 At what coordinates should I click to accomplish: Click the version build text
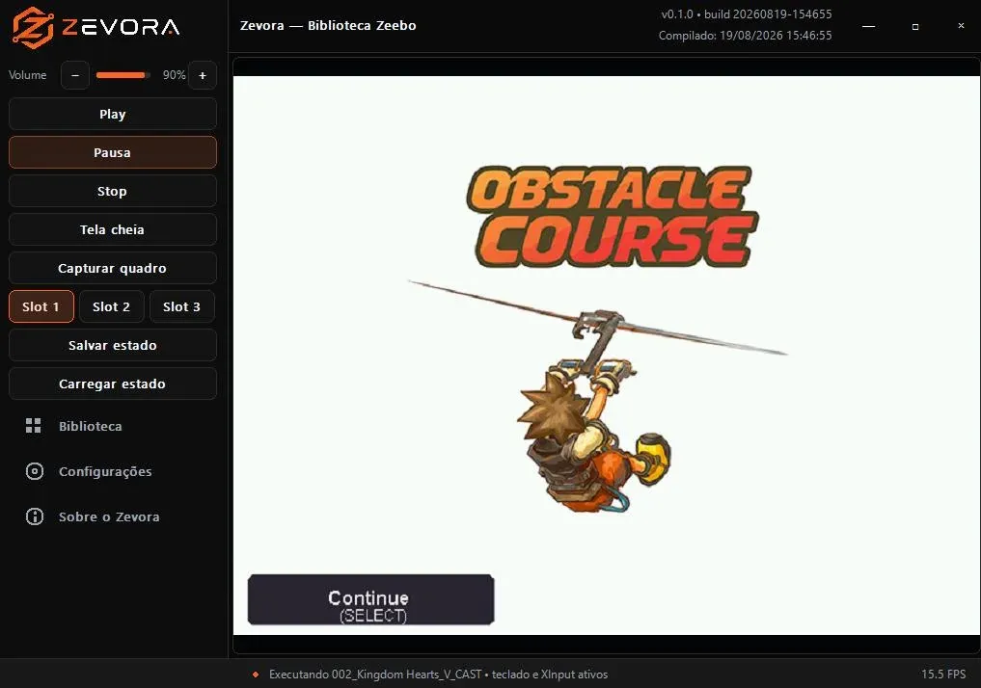pos(747,13)
